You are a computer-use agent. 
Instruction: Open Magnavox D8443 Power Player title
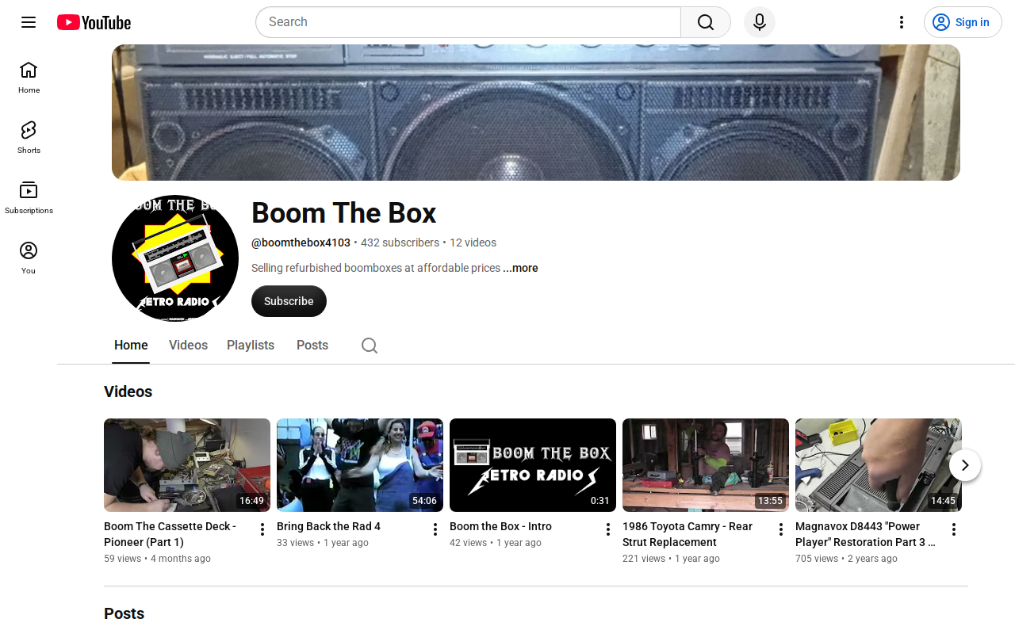[866, 534]
